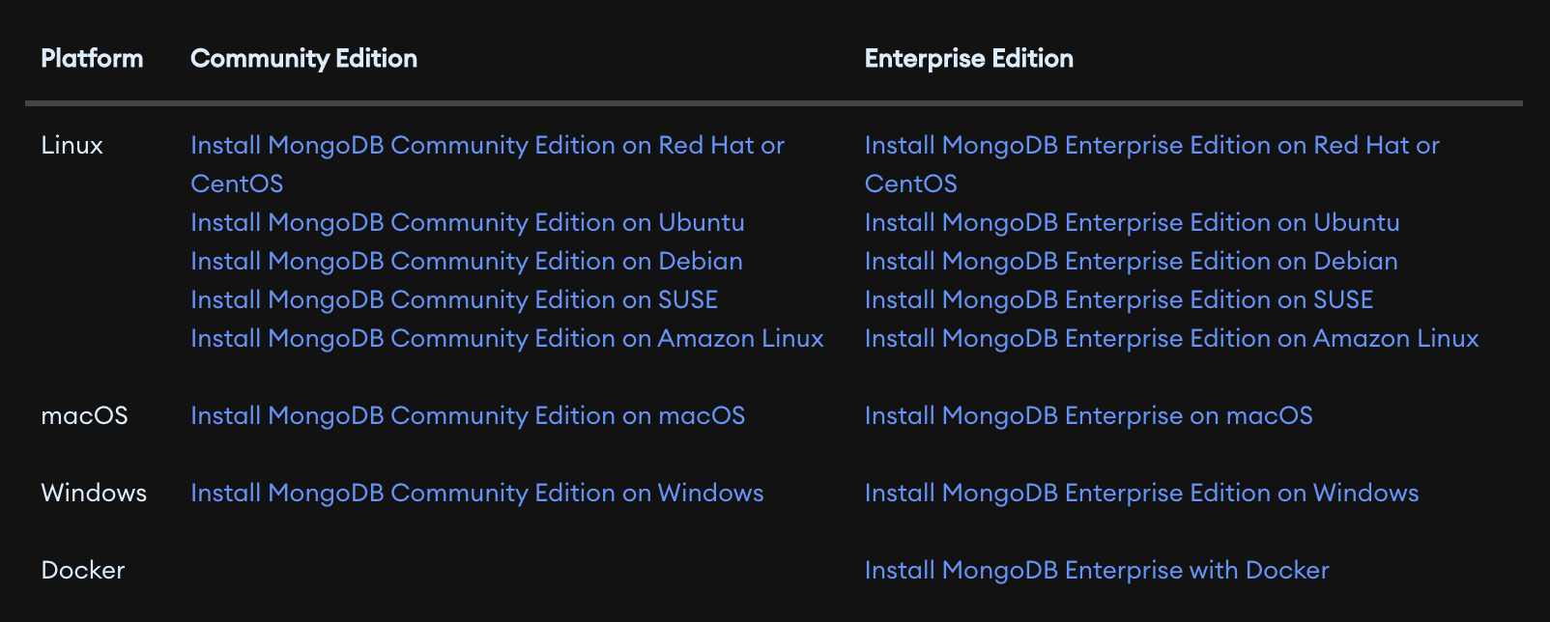Open Enterprise Edition on Windows install link
This screenshot has height=622, width=1550.
click(x=1141, y=494)
